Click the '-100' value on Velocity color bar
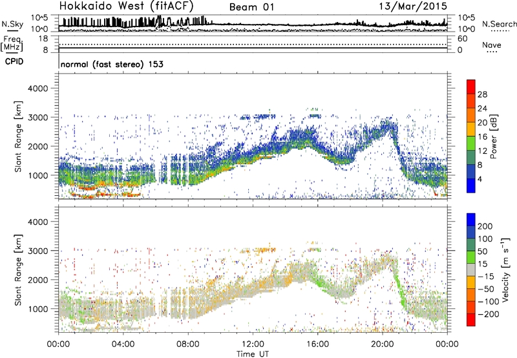The width and height of the screenshot is (517, 358). click(488, 302)
